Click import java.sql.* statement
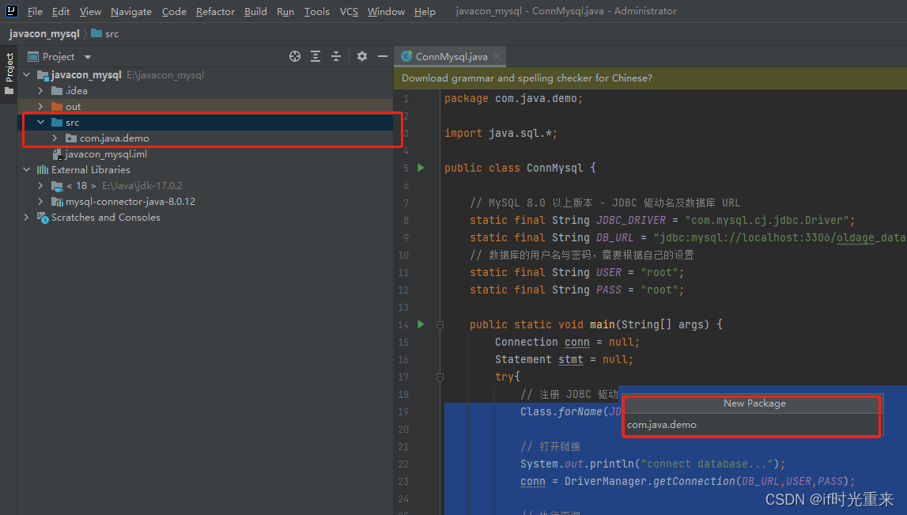Screen dimensions: 907x515 point(501,134)
